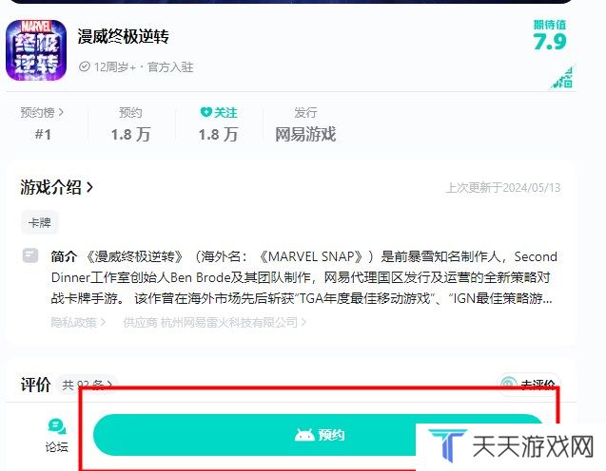
Task: Open publisher 网易游戏 page
Action: [x=305, y=134]
